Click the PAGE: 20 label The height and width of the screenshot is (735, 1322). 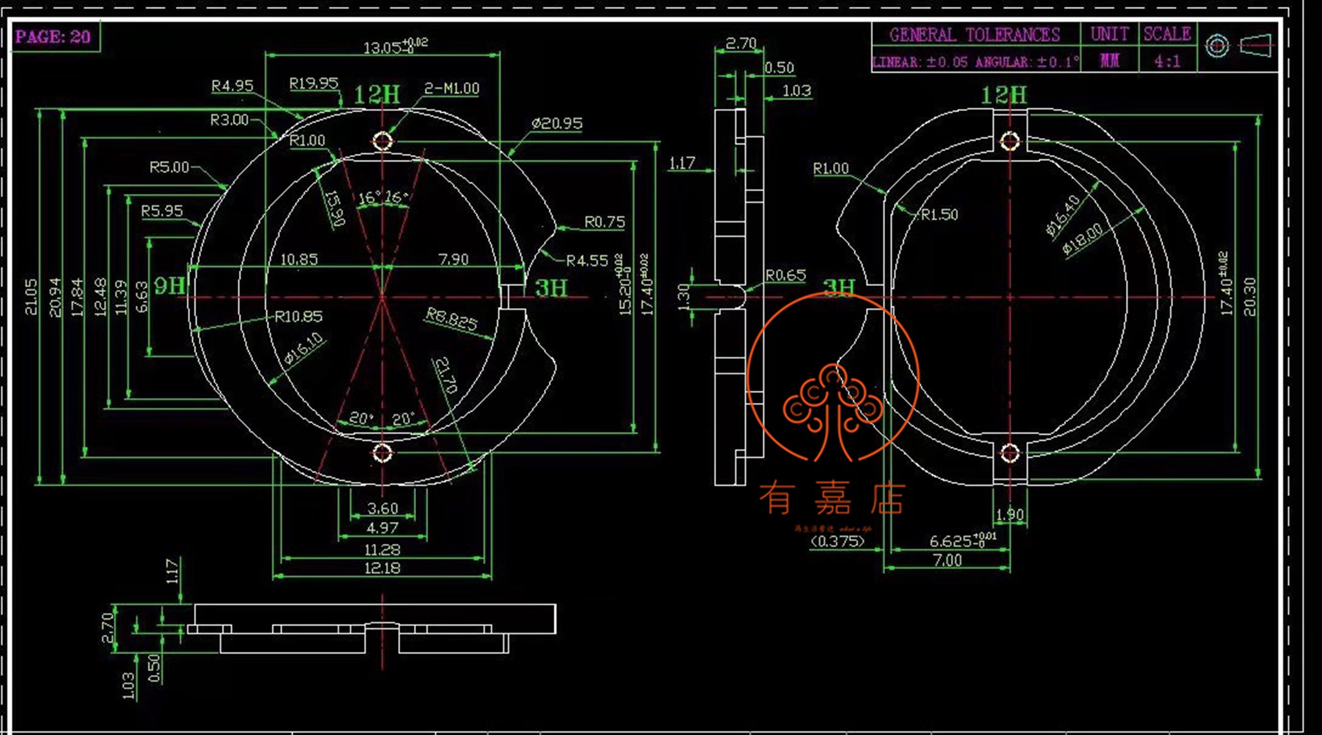point(53,37)
